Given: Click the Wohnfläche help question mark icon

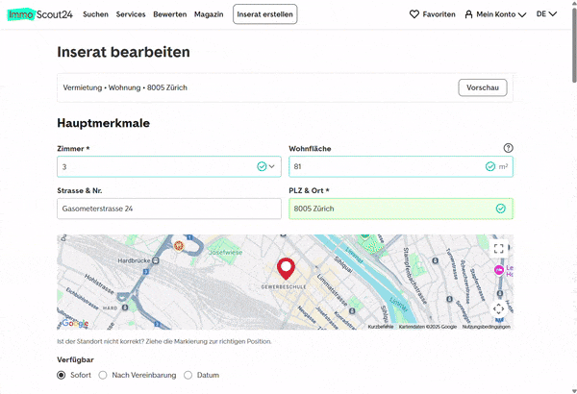Looking at the screenshot, I should pos(508,148).
